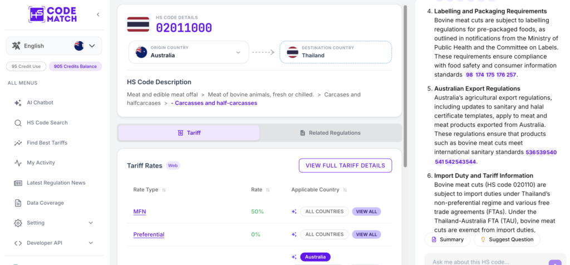The height and width of the screenshot is (265, 570).
Task: Select the Tariff tab
Action: (189, 132)
